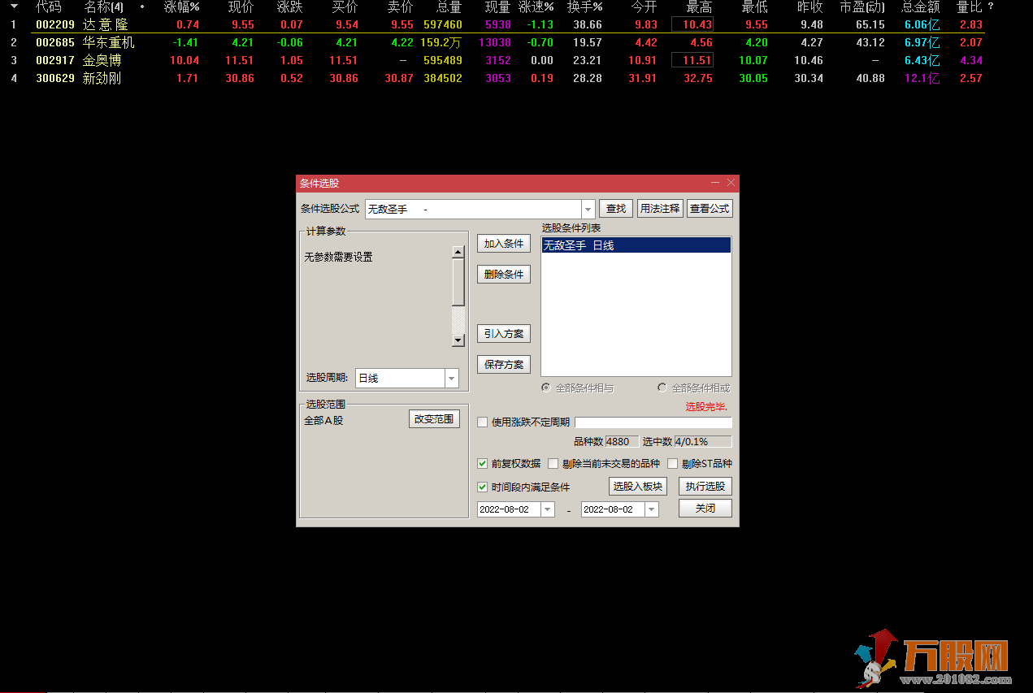Click the 加入条件 button
Viewport: 1033px width, 693px height.
[504, 244]
